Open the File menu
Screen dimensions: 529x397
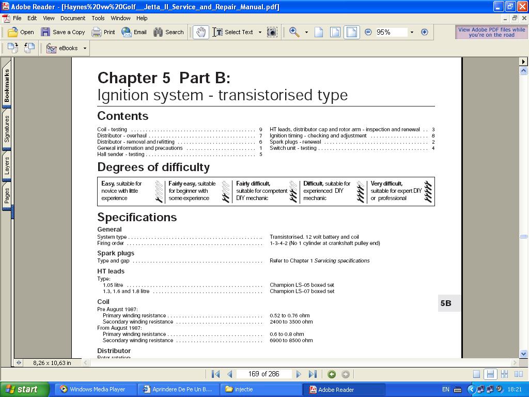tap(17, 18)
